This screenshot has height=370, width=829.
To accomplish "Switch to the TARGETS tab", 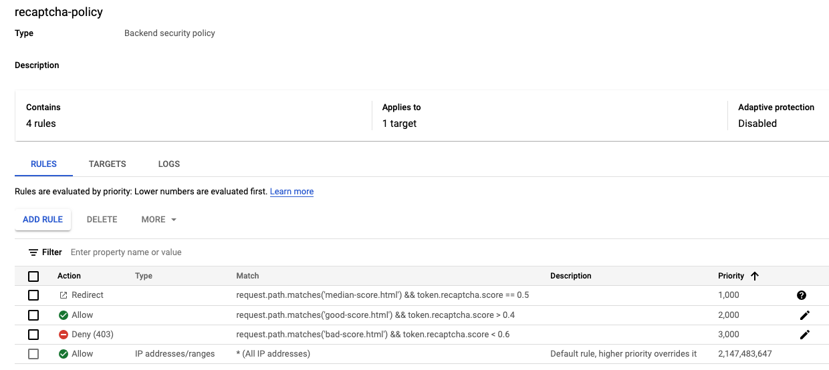I will [107, 164].
